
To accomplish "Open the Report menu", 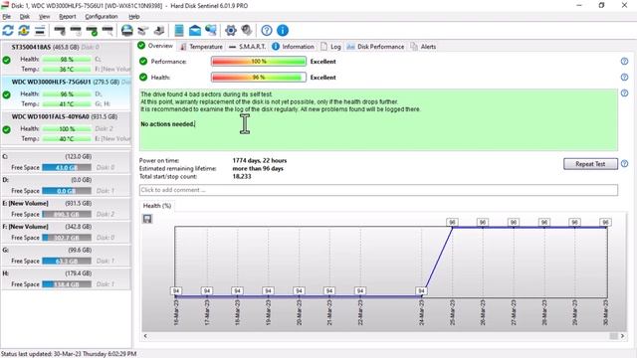I will [x=68, y=17].
